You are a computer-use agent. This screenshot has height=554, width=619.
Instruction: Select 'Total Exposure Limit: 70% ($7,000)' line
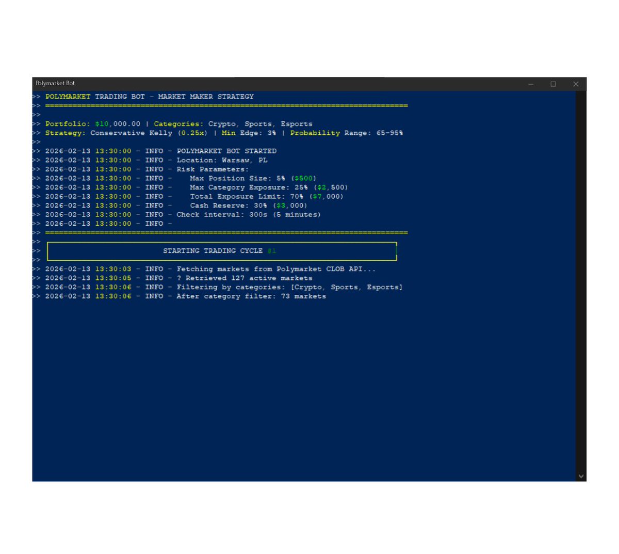pos(267,197)
